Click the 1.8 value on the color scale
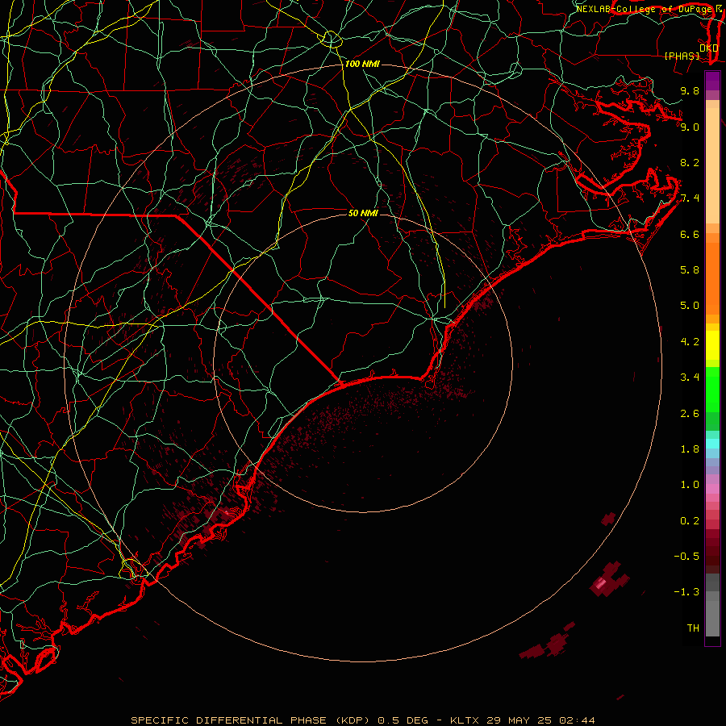The width and height of the screenshot is (726, 726). click(690, 449)
